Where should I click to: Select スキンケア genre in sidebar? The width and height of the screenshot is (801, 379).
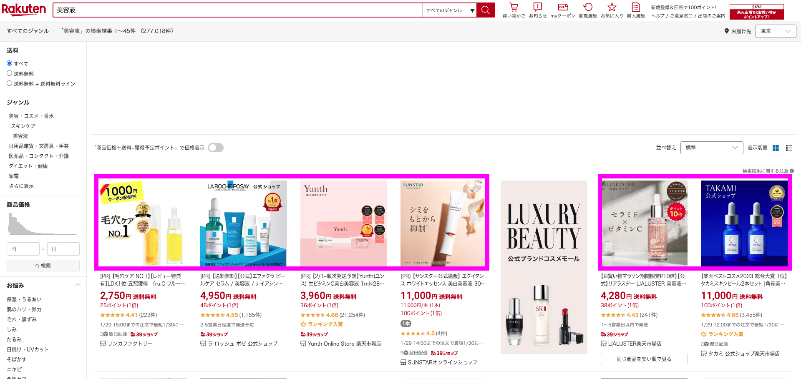click(23, 126)
